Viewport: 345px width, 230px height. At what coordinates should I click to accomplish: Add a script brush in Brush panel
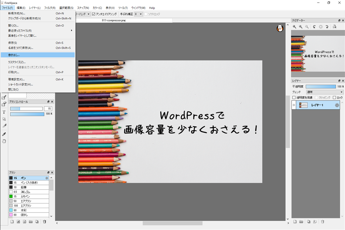(24, 222)
